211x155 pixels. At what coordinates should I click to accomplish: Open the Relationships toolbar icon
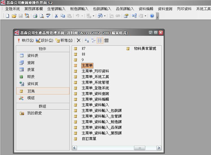click(x=134, y=16)
